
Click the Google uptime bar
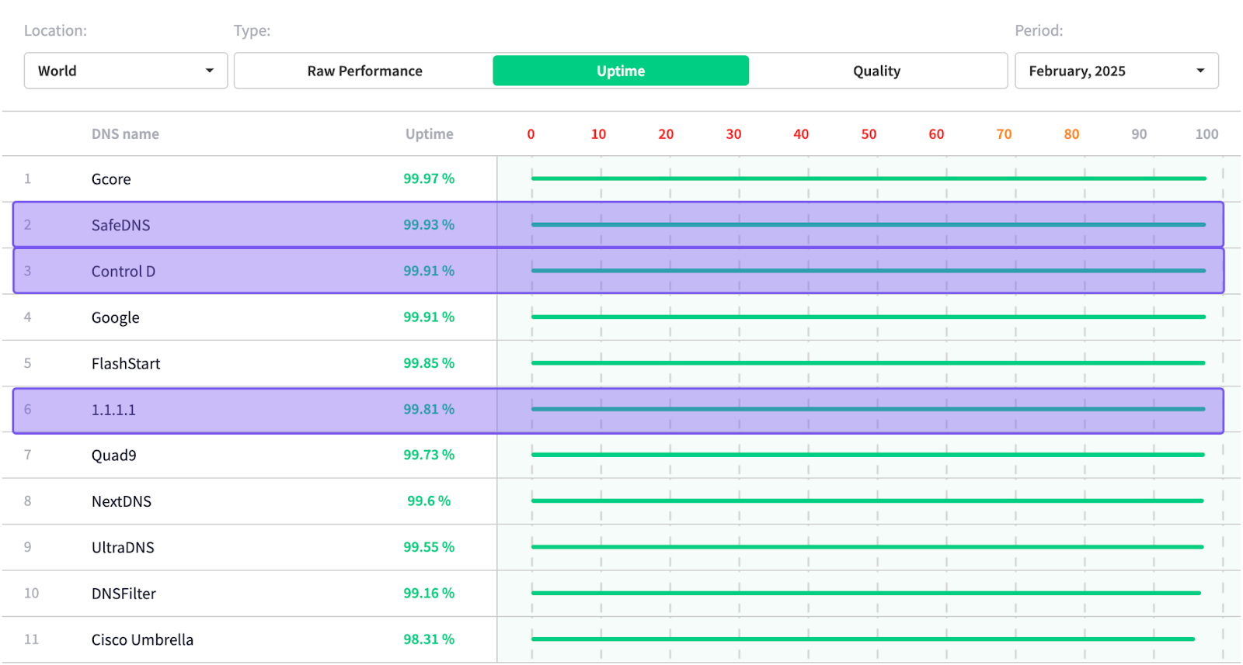pyautogui.click(x=869, y=317)
